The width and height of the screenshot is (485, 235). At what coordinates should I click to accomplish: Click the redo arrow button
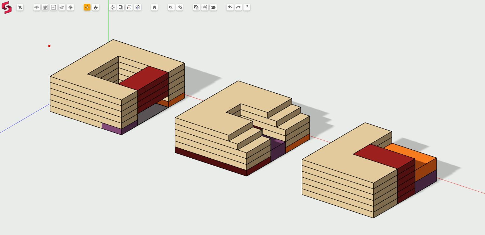click(238, 7)
